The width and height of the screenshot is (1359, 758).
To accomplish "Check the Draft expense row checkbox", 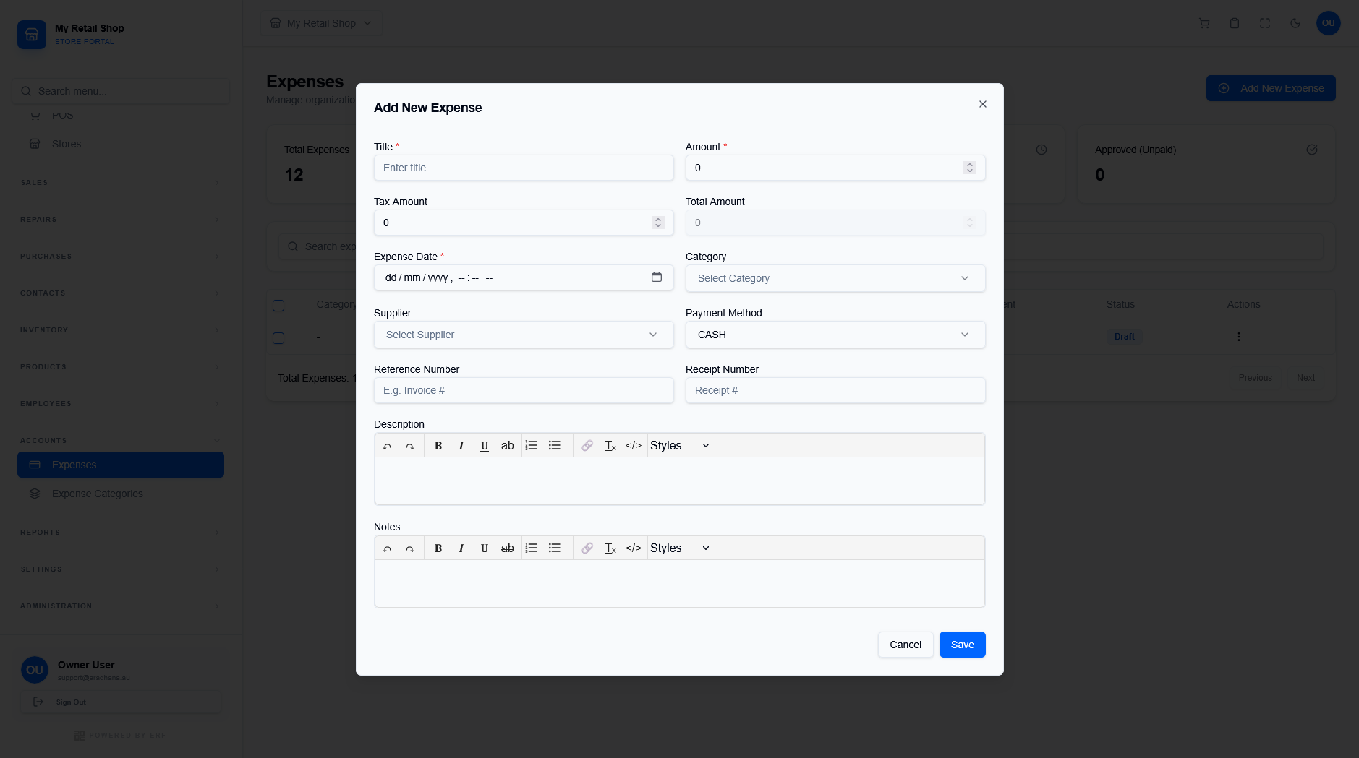I will pos(278,337).
